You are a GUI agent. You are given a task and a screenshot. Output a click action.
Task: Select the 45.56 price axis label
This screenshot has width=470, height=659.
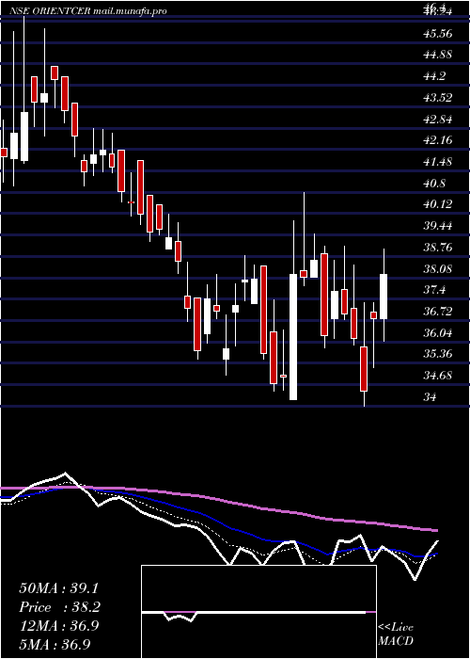pos(438,33)
